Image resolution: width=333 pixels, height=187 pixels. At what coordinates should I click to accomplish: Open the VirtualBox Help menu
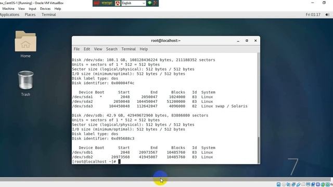tap(58, 9)
